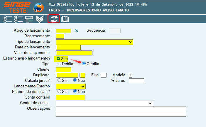206x127 pixels.
Task: Open the Tipo de lançamento dropdown
Action: (x=94, y=42)
